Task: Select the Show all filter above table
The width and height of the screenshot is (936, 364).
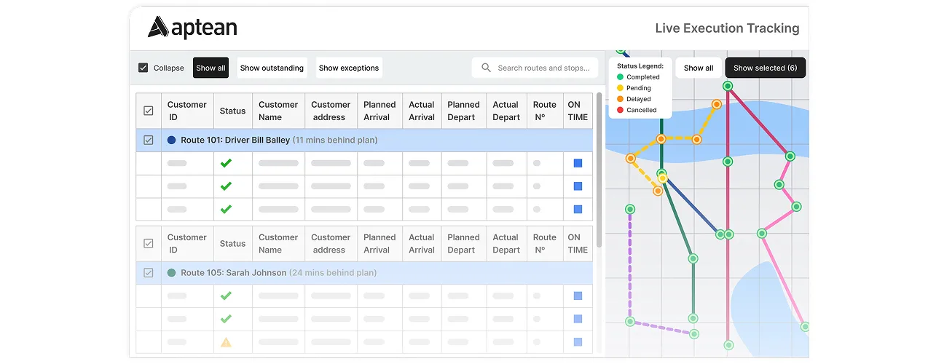Action: pyautogui.click(x=211, y=68)
